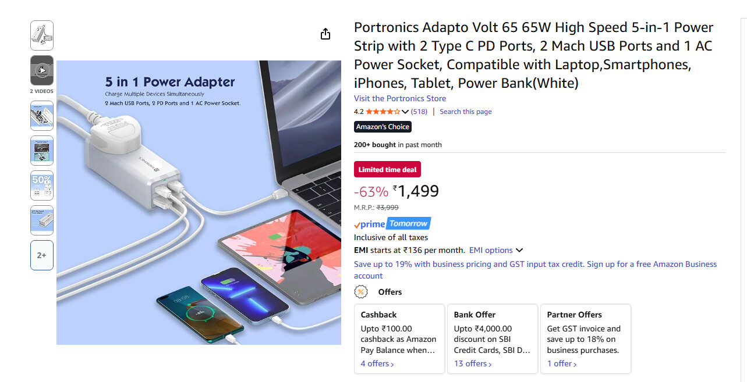Visit the Portronics Store link
Image resolution: width=747 pixels, height=382 pixels.
(x=400, y=98)
